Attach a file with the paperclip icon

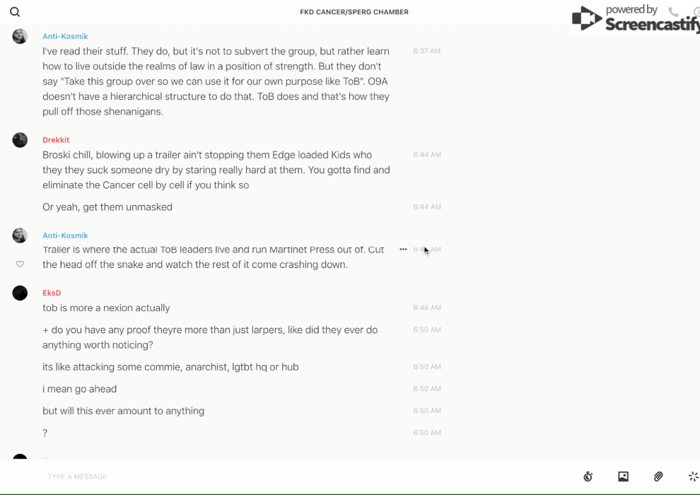click(x=658, y=477)
